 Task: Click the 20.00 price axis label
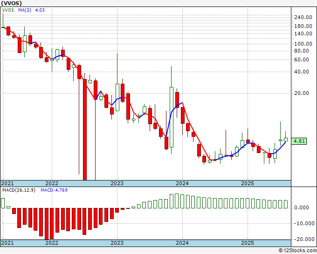point(302,93)
